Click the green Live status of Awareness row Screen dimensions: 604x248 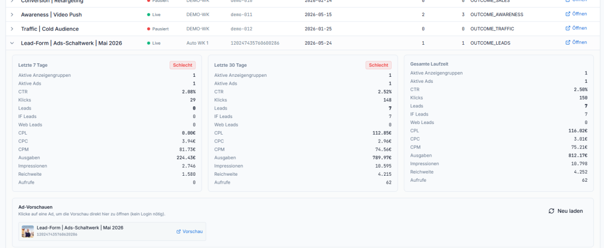(x=154, y=15)
